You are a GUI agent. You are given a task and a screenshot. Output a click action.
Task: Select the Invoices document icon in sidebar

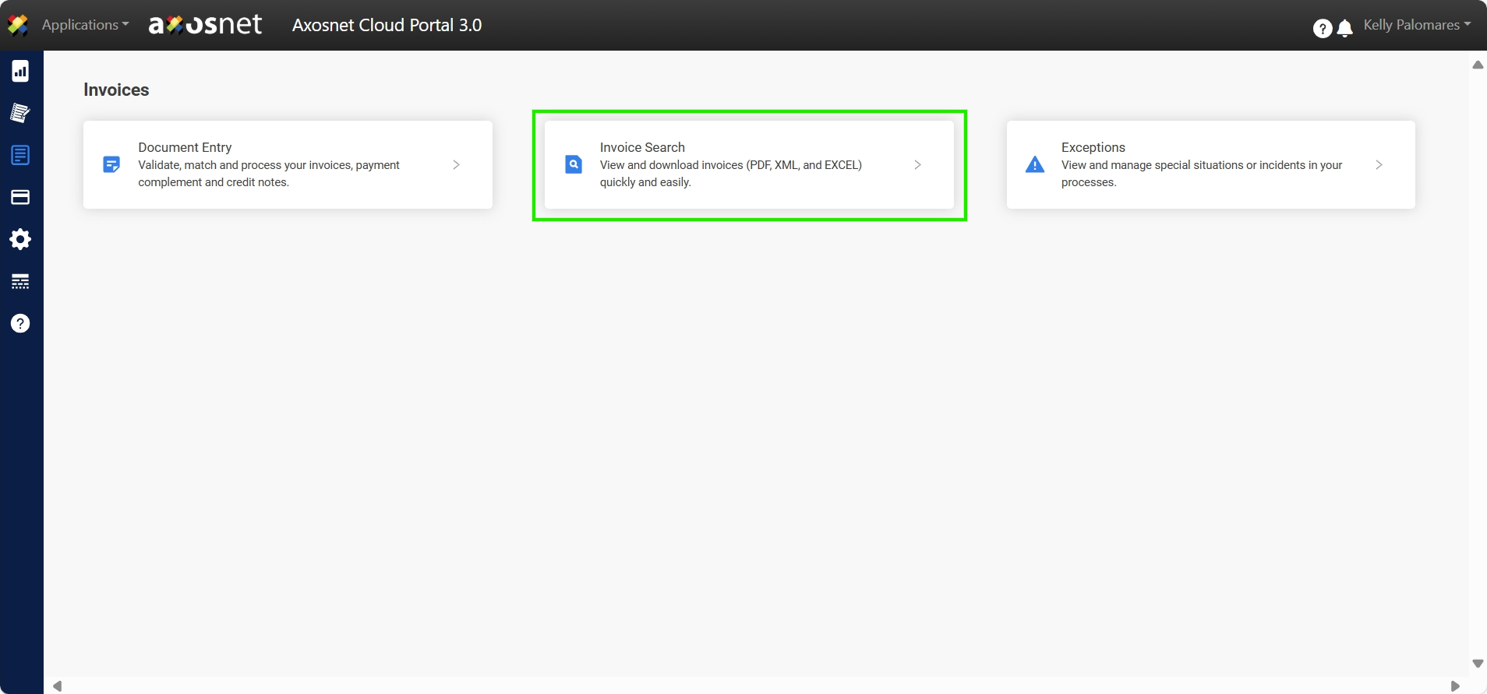(x=20, y=155)
